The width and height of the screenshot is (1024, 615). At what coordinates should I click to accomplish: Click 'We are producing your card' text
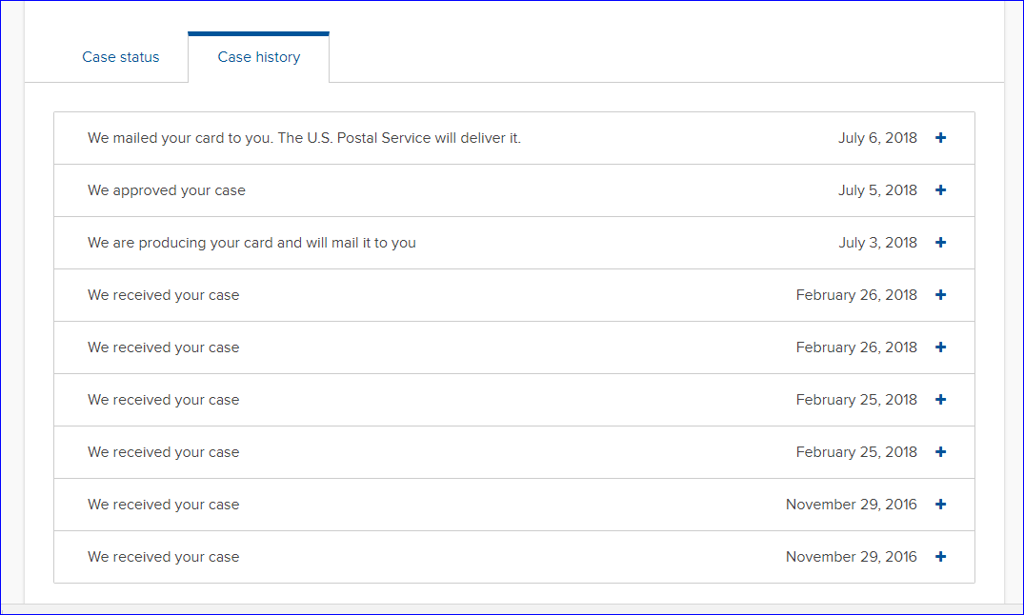[x=251, y=243]
